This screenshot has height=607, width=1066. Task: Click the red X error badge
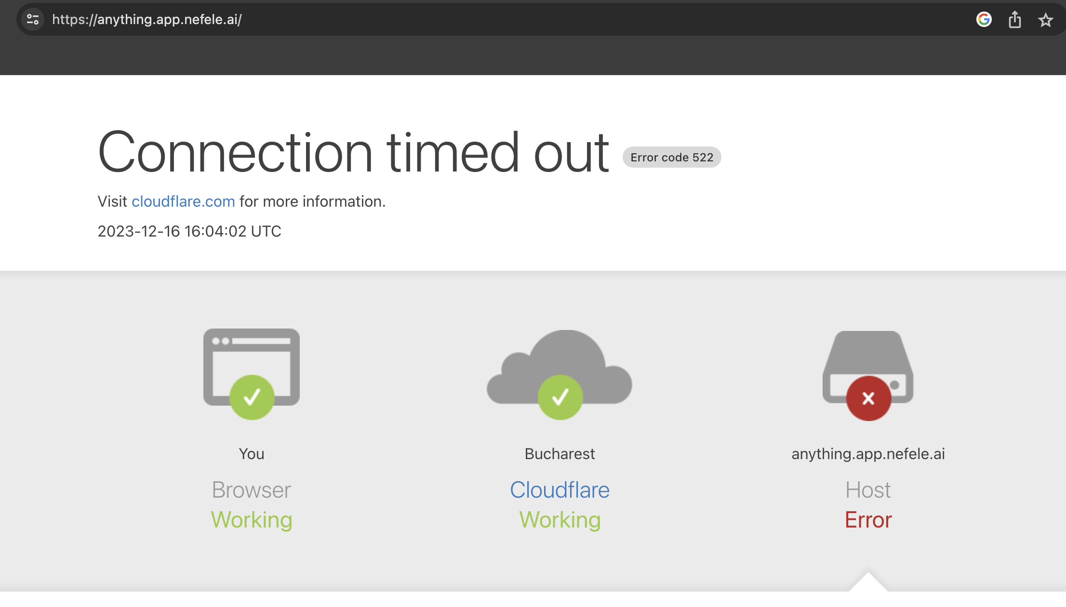coord(868,398)
